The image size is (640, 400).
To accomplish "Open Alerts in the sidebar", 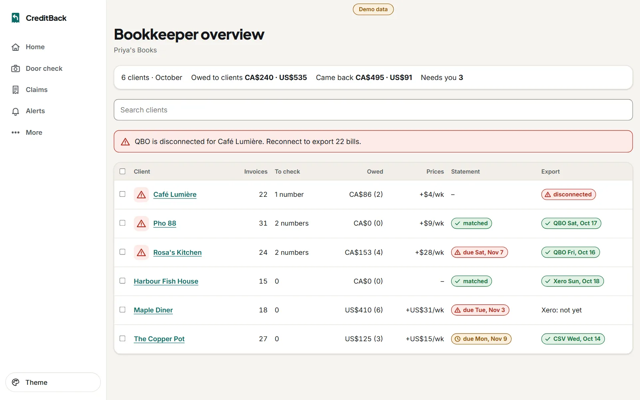I will coord(53,111).
